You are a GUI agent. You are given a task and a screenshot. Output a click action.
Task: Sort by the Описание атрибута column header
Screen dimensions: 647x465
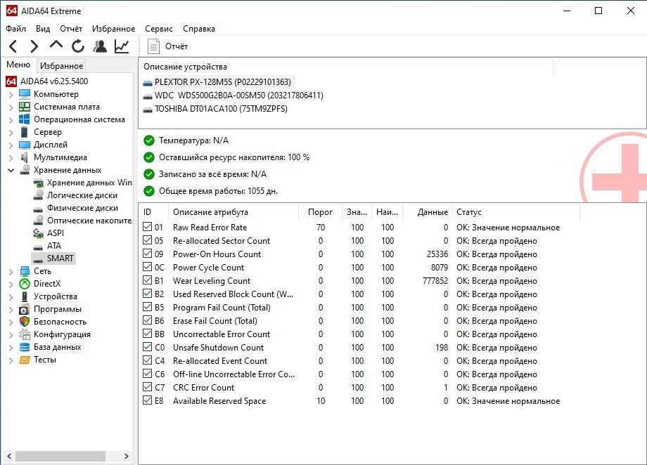coord(233,212)
